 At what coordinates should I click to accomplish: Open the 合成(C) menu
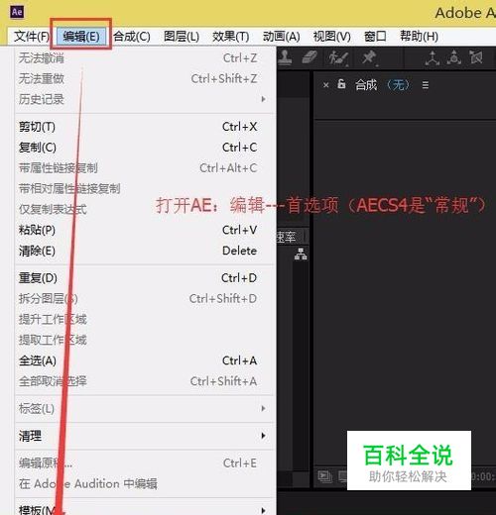tap(132, 37)
